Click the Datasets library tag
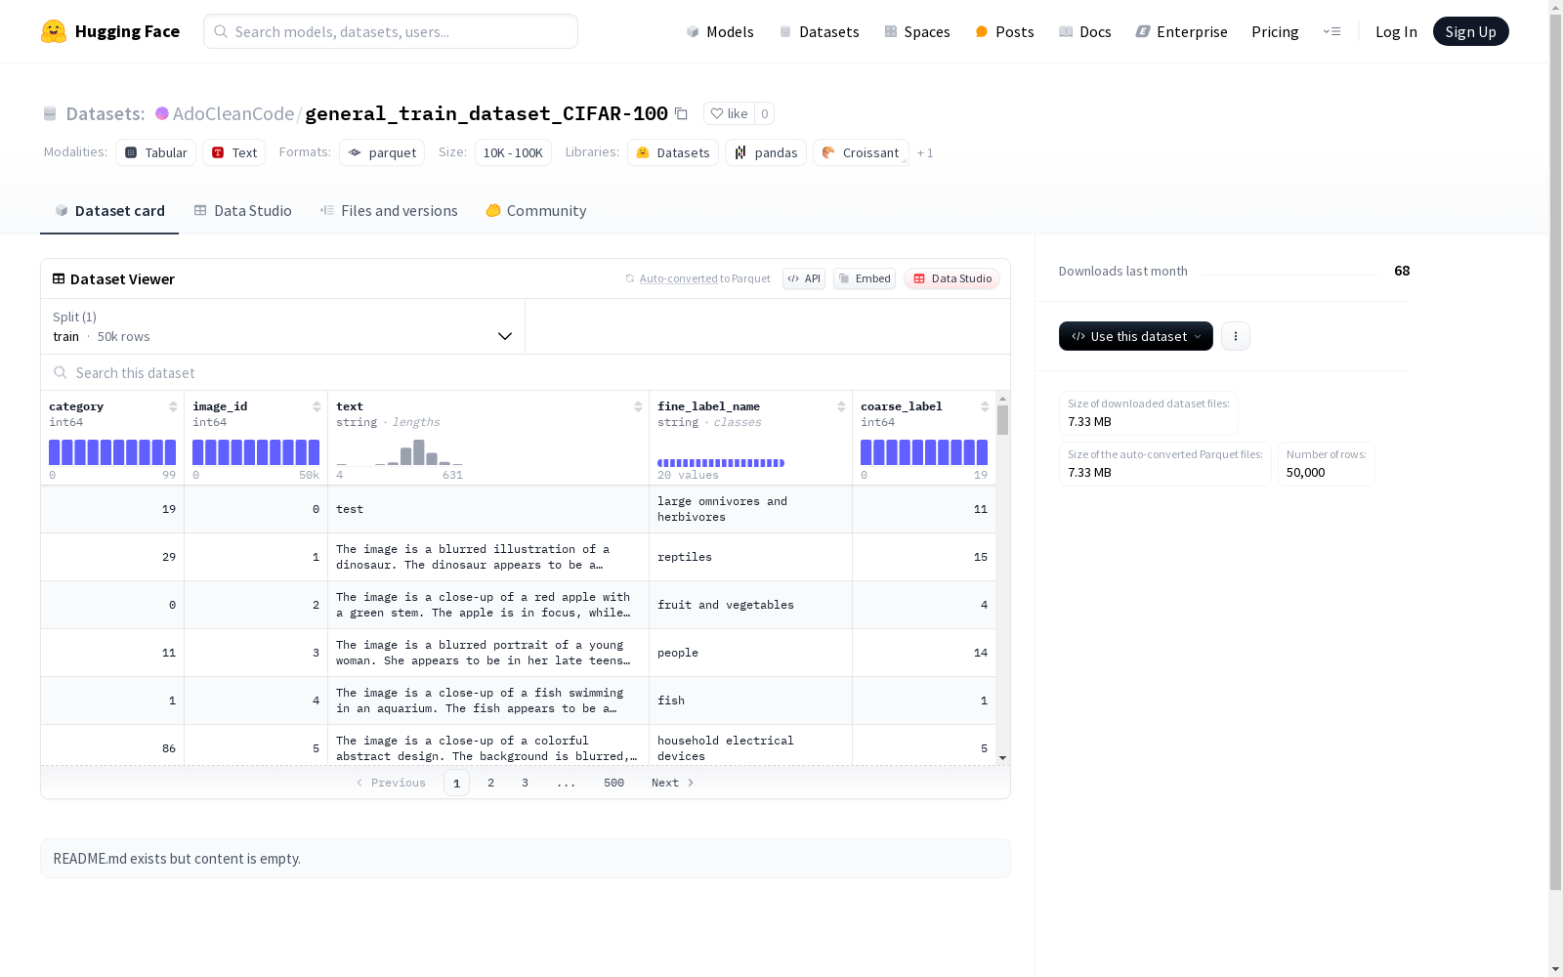Image resolution: width=1563 pixels, height=977 pixels. pos(673,152)
